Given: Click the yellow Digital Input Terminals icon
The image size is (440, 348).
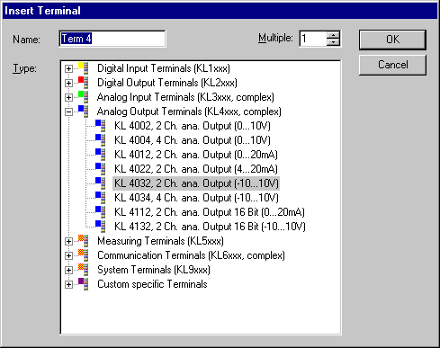Looking at the screenshot, I should (x=83, y=68).
